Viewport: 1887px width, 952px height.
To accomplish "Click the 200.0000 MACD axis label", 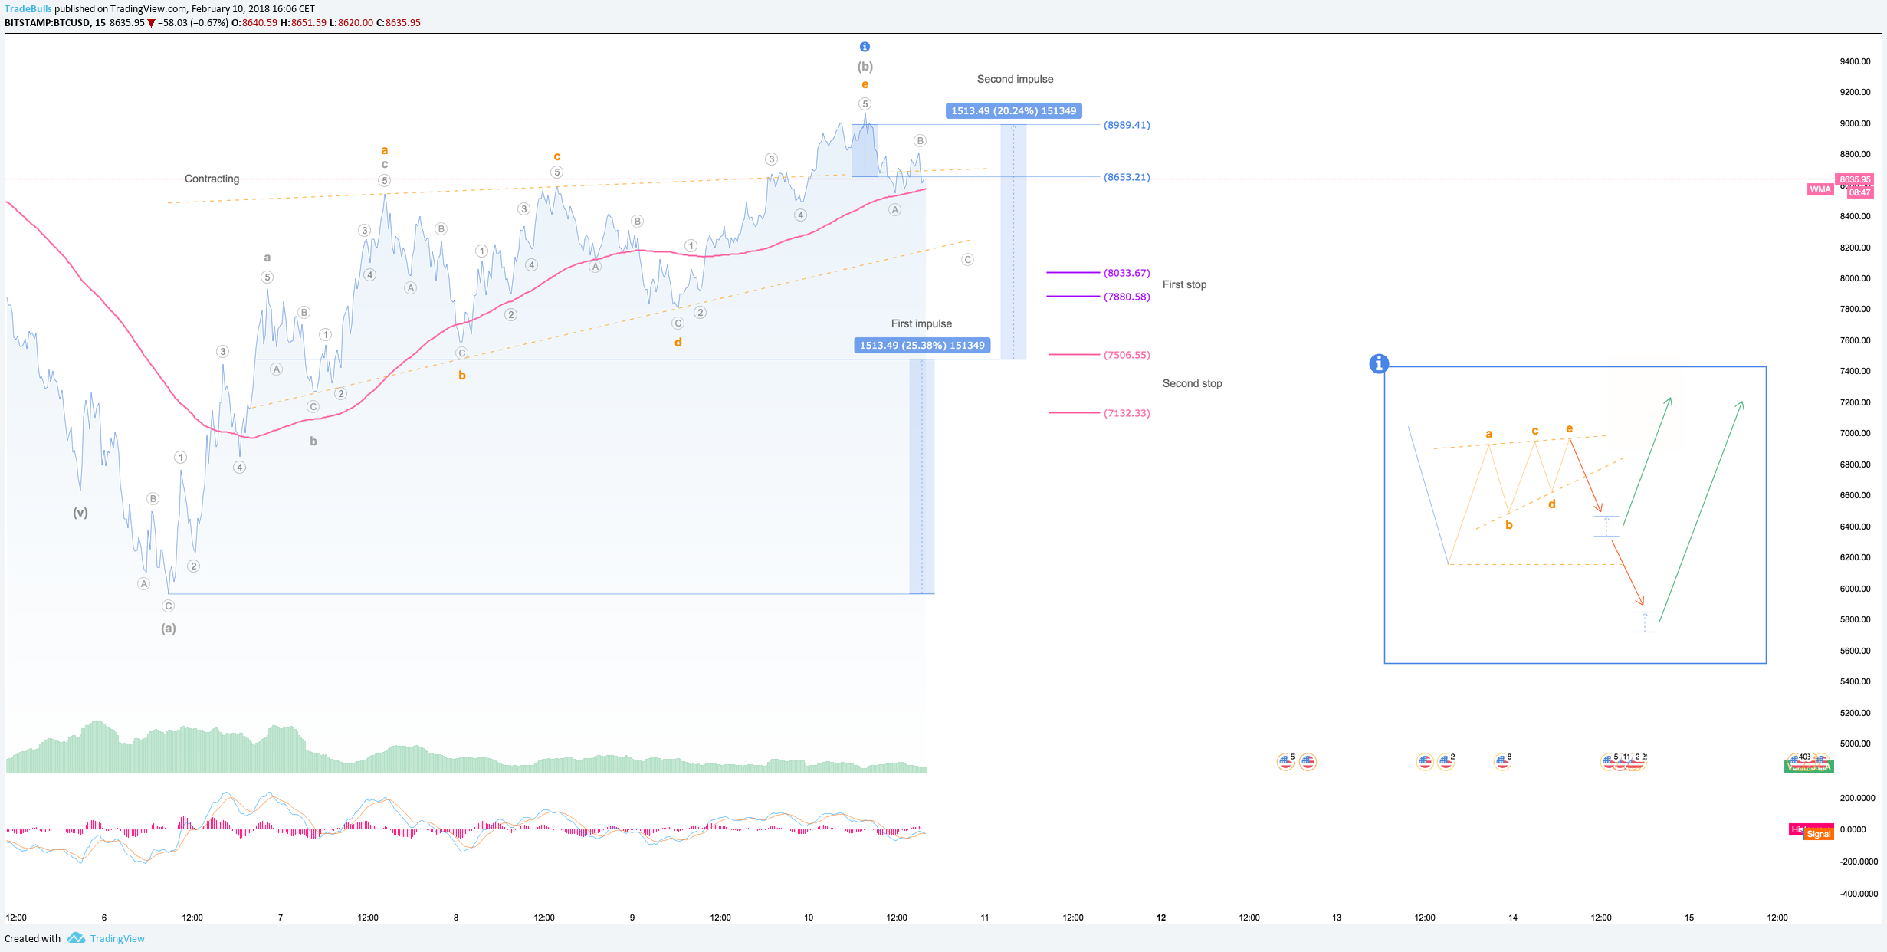I will [1858, 798].
